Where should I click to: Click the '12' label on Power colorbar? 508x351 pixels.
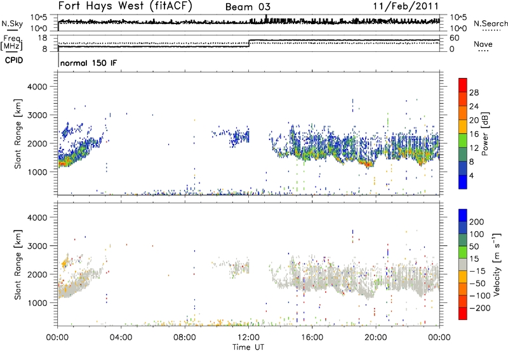(x=474, y=148)
